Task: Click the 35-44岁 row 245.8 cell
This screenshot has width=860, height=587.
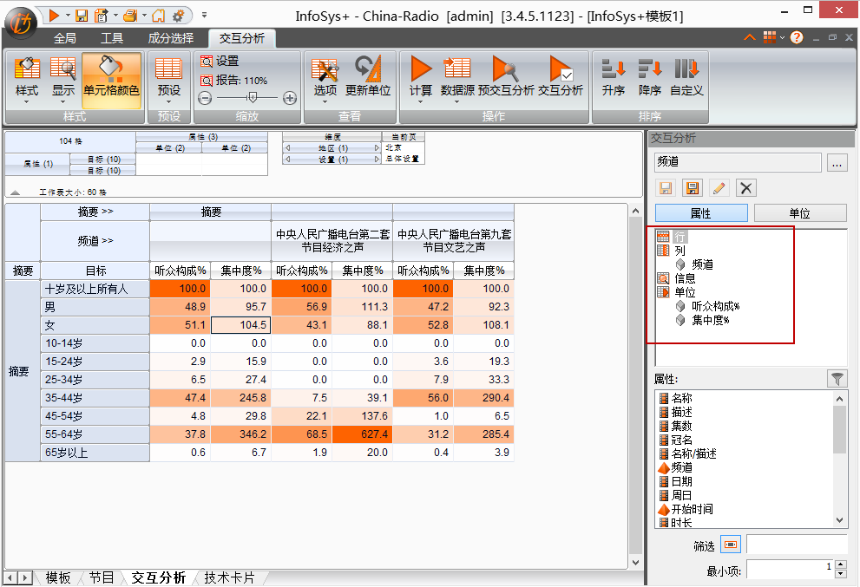Action: [240, 397]
